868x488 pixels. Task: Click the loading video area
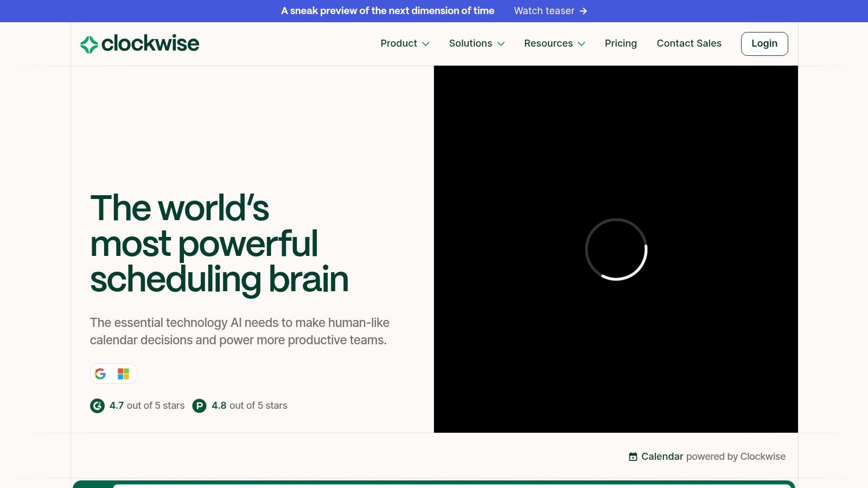pos(616,249)
